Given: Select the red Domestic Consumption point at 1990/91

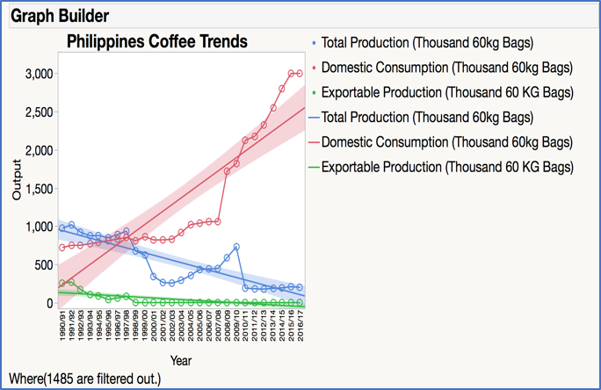Looking at the screenshot, I should 62,248.
